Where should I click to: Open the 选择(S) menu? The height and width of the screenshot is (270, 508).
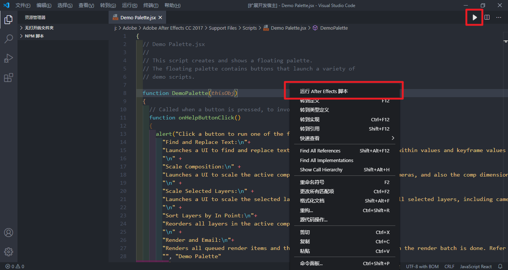65,6
